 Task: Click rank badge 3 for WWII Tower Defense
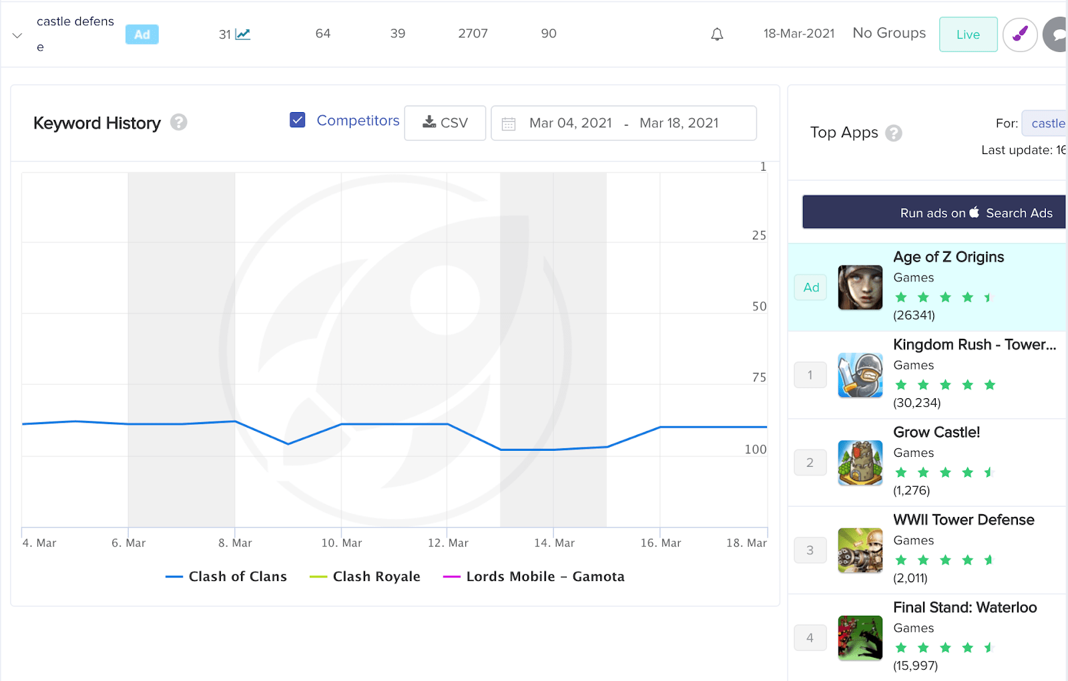click(810, 550)
